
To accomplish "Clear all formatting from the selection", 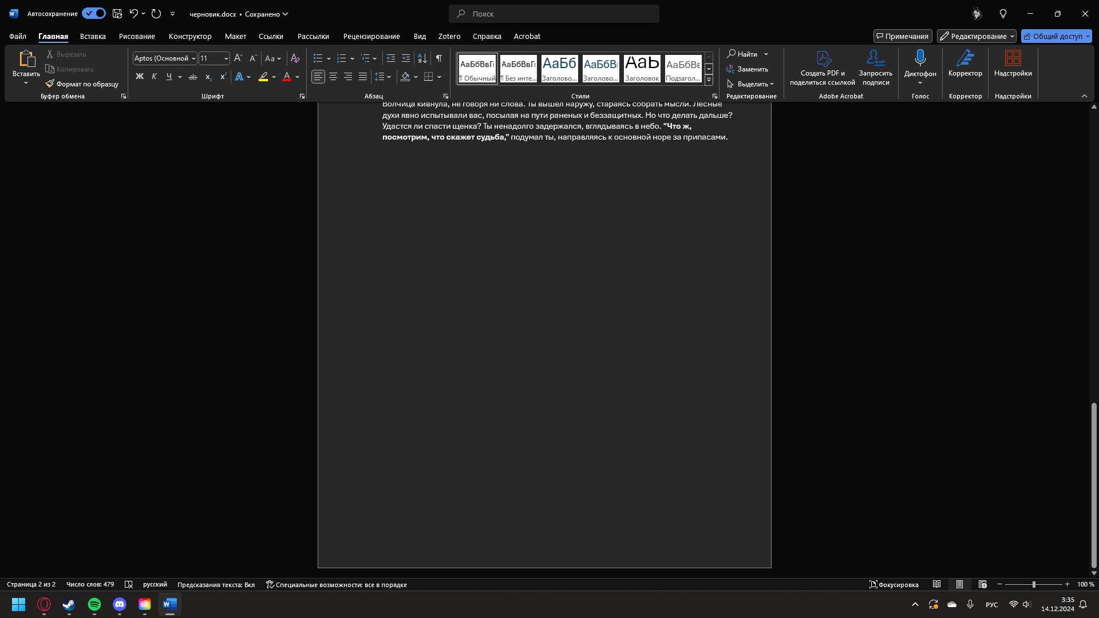I will coord(295,58).
